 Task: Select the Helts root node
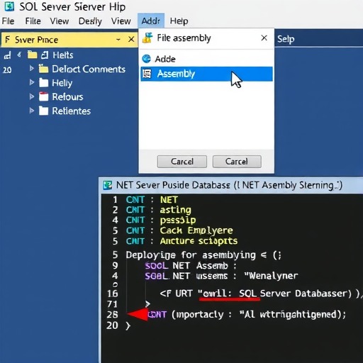[x=63, y=55]
